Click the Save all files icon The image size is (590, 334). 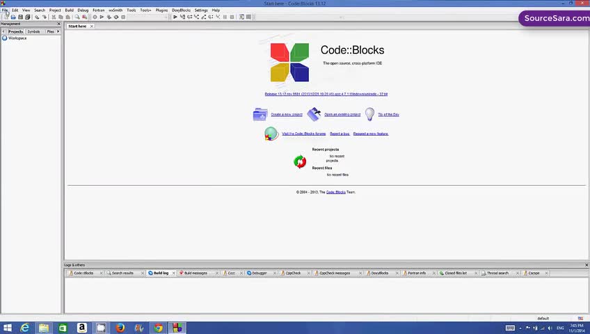27,17
